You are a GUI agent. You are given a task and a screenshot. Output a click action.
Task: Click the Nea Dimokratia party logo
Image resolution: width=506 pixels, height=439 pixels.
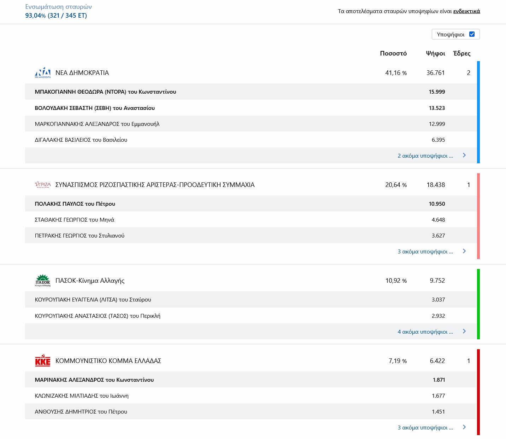point(43,72)
